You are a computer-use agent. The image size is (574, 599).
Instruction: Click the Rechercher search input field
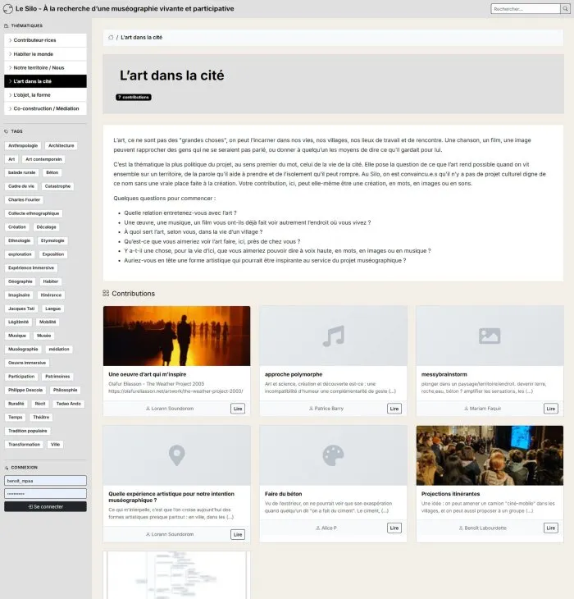coord(526,8)
